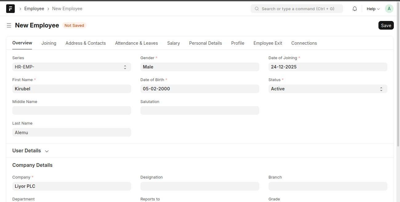The height and width of the screenshot is (202, 400).
Task: Open notifications via the bell icon
Action: [354, 8]
